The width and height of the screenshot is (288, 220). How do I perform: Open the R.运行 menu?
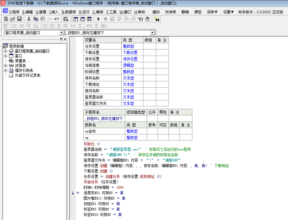tap(84, 12)
